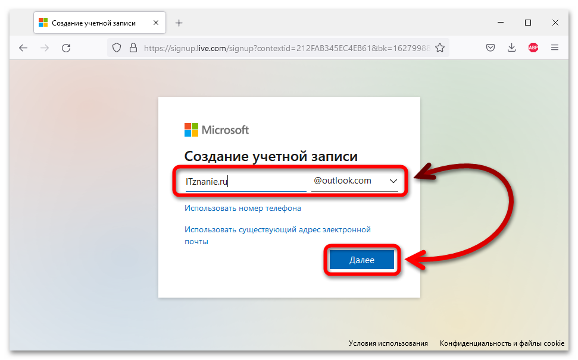Go back to the previous page

23,48
